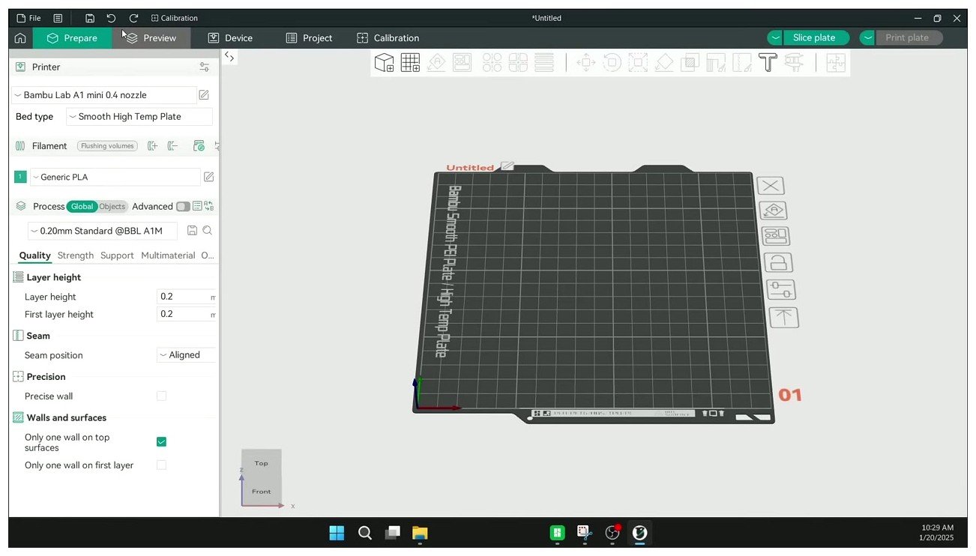976x556 pixels.
Task: Uncheck Only one wall on top surfaces
Action: [x=161, y=442]
